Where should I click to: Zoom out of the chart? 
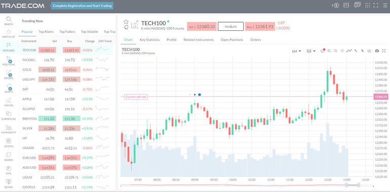335,51
